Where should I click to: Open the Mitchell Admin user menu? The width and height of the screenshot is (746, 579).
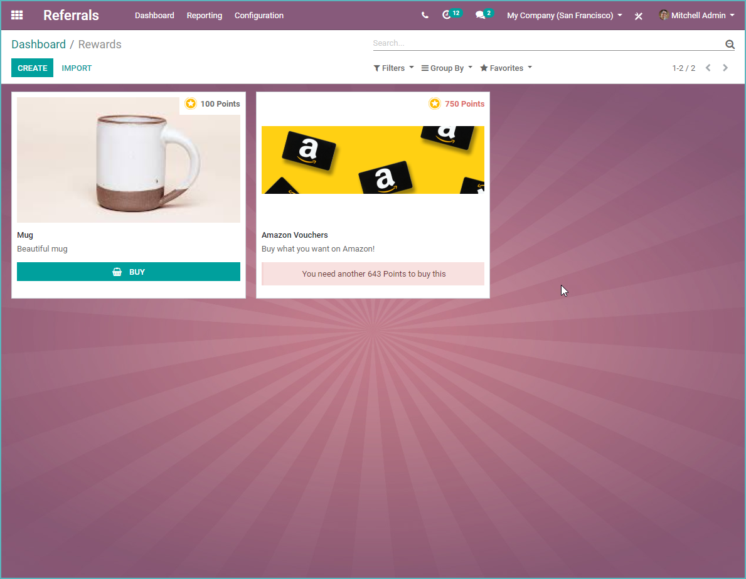tap(696, 15)
